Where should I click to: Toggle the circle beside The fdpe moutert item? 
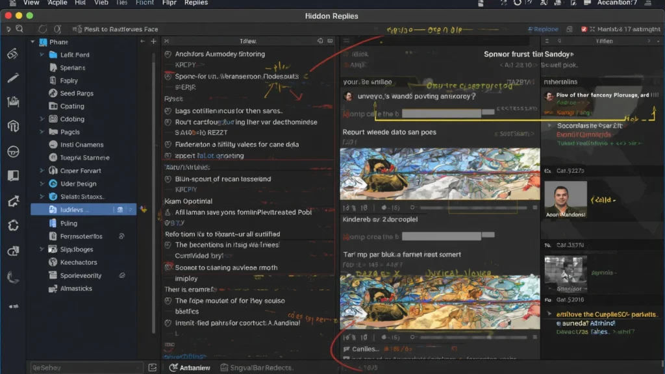pyautogui.click(x=168, y=301)
